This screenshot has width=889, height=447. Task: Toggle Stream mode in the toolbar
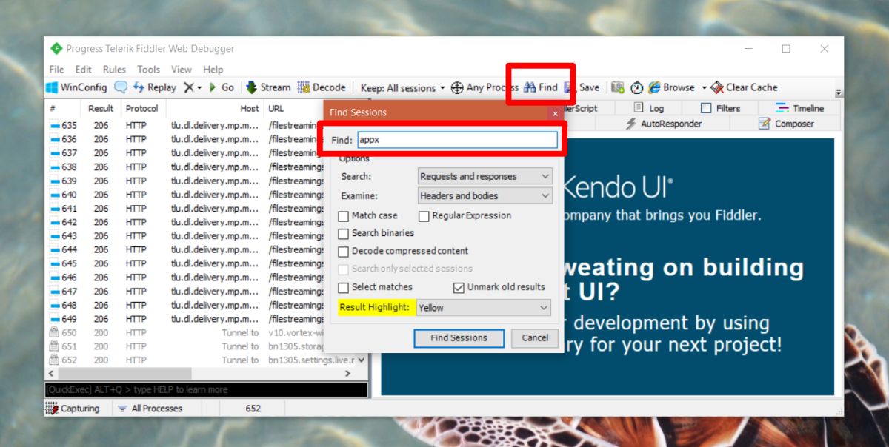click(269, 87)
